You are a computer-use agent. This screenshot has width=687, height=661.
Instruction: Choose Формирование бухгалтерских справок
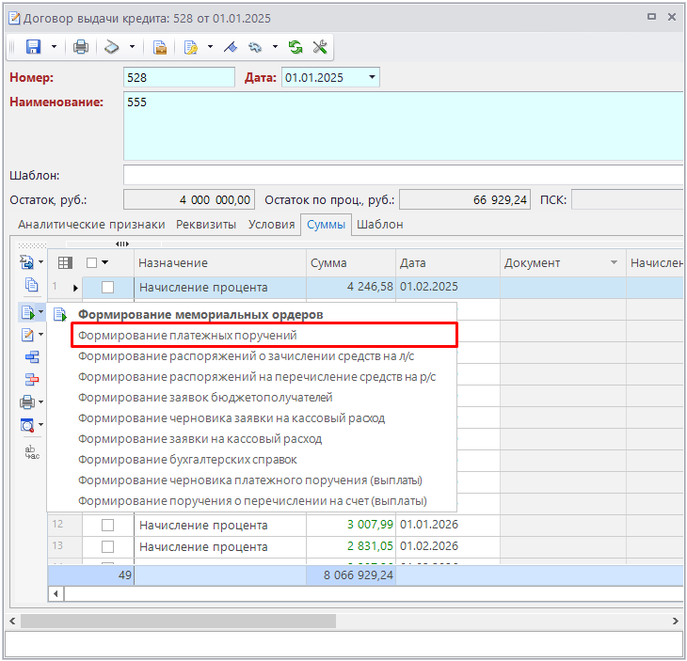[187, 460]
